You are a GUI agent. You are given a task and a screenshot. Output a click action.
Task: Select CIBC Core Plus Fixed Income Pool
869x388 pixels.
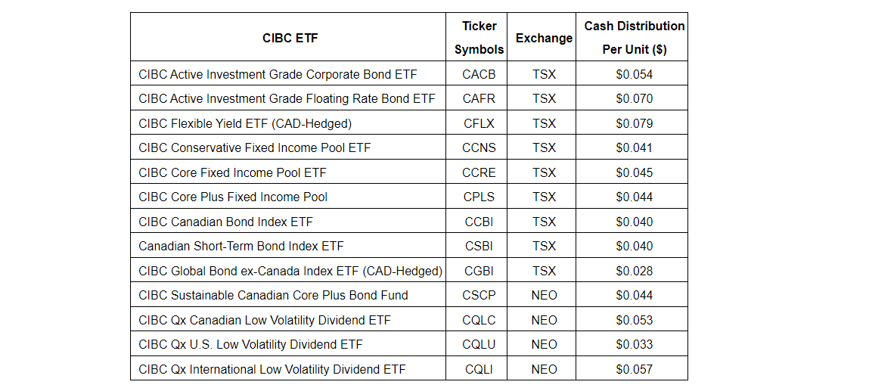click(233, 197)
